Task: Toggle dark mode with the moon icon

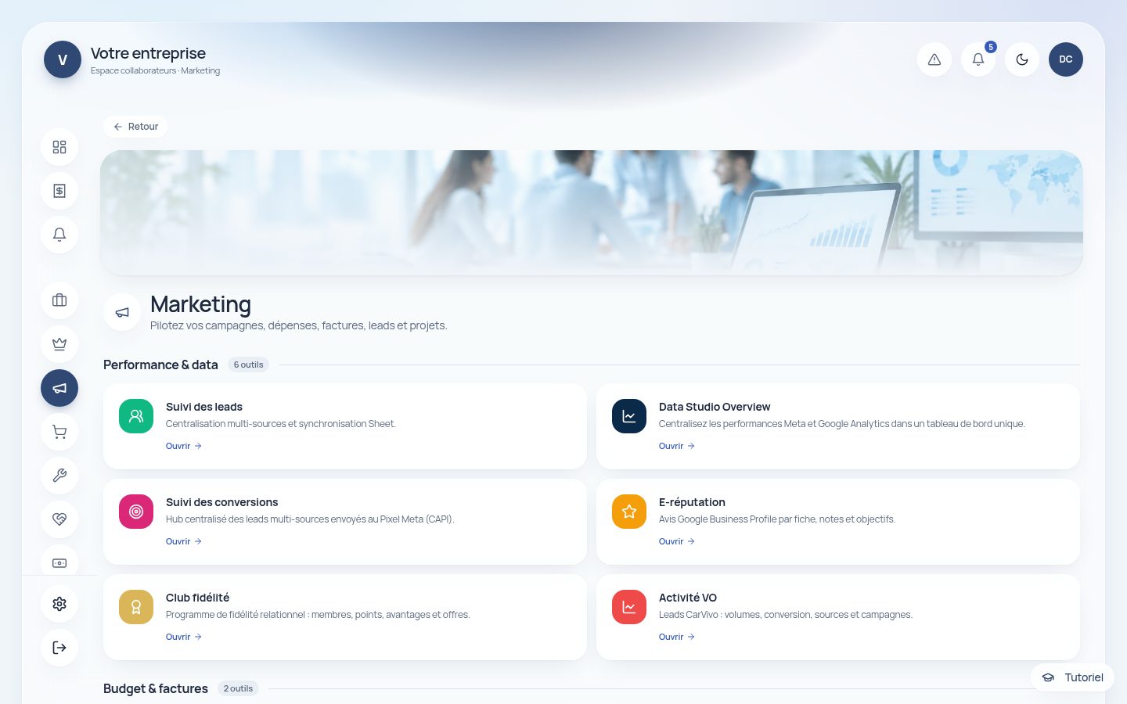Action: coord(1022,59)
